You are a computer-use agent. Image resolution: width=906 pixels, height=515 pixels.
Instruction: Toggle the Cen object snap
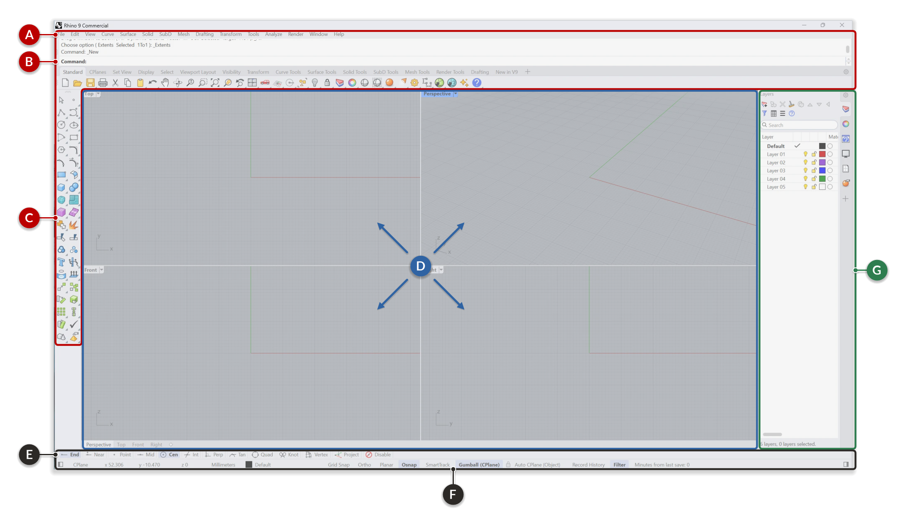(x=170, y=455)
